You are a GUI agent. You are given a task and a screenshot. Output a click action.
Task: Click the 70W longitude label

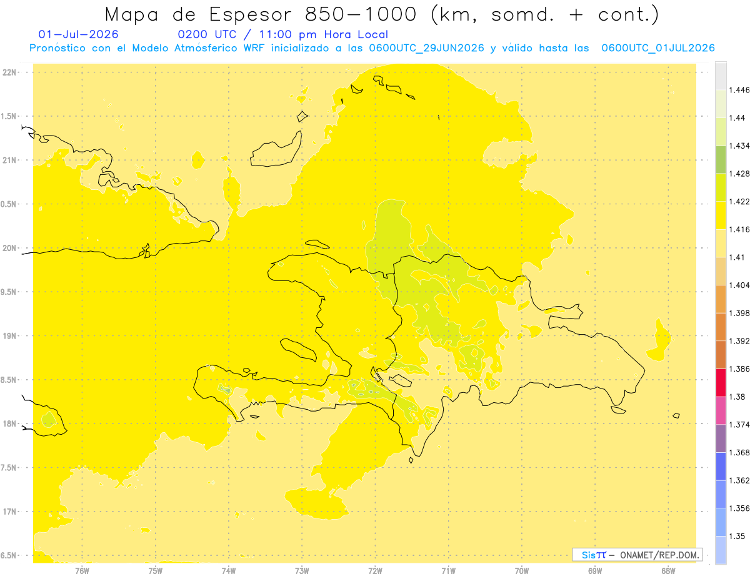522,570
